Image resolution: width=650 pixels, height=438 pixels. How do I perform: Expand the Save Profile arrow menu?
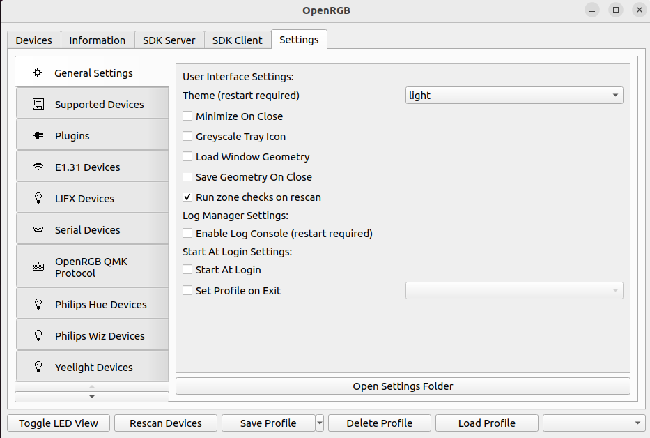[x=320, y=423]
